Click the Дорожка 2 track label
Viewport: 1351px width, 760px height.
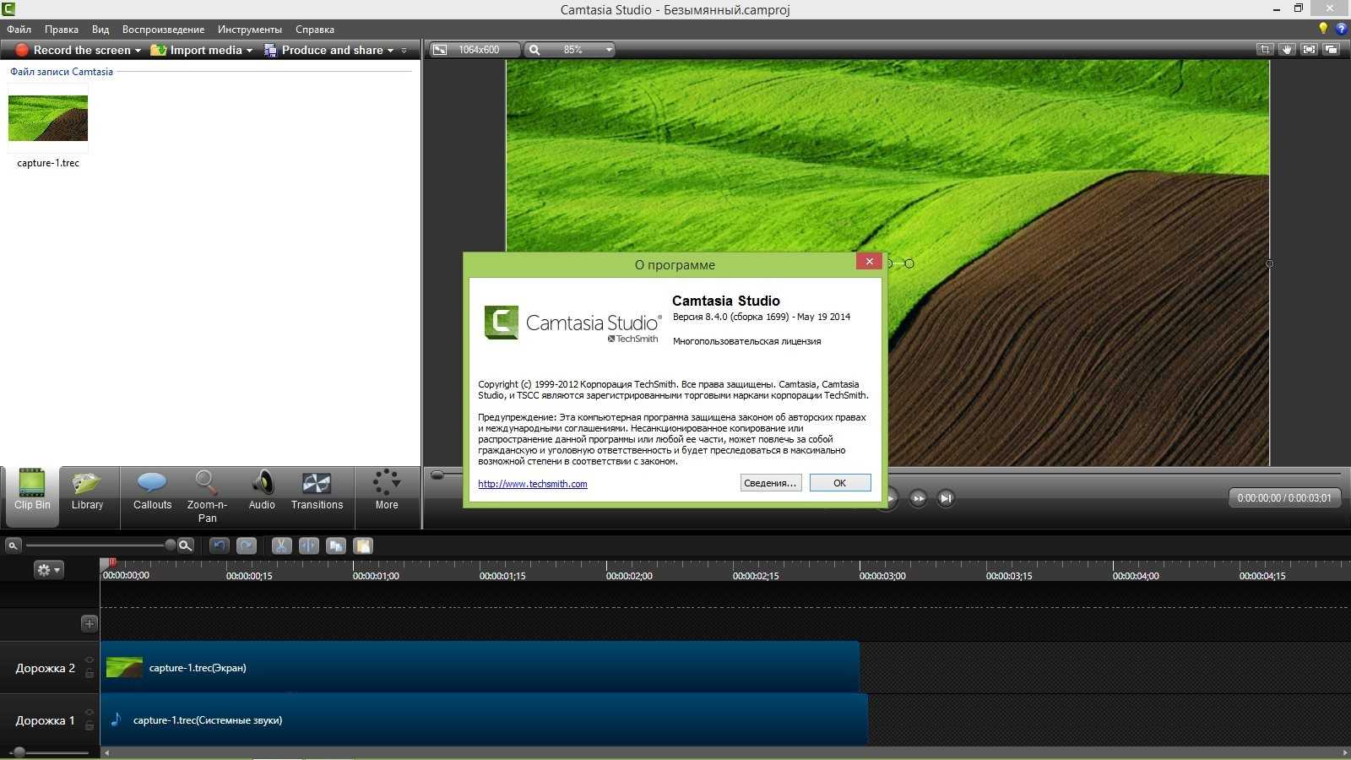pos(46,668)
